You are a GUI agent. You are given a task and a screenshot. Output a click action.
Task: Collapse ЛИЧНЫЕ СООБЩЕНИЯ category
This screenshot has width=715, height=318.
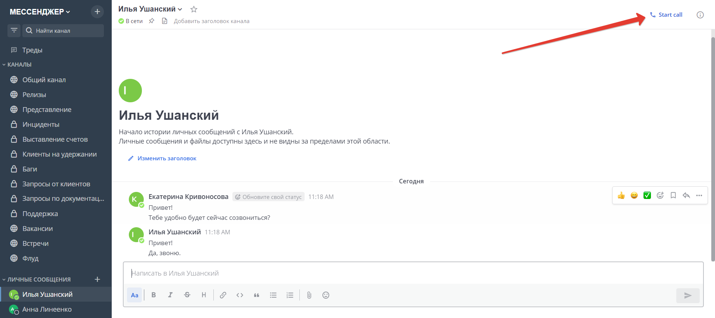pyautogui.click(x=36, y=279)
